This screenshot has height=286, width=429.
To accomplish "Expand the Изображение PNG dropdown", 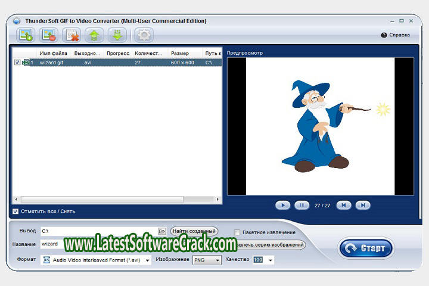I will (x=217, y=260).
